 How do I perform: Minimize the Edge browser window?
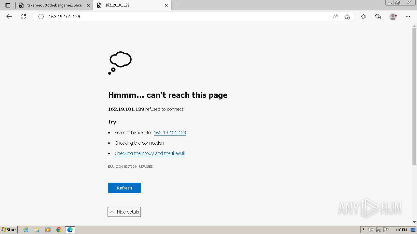(x=390, y=3)
